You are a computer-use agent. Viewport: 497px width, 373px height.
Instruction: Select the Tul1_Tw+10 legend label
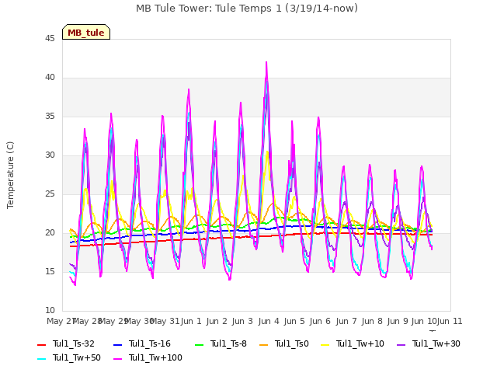point(360,343)
